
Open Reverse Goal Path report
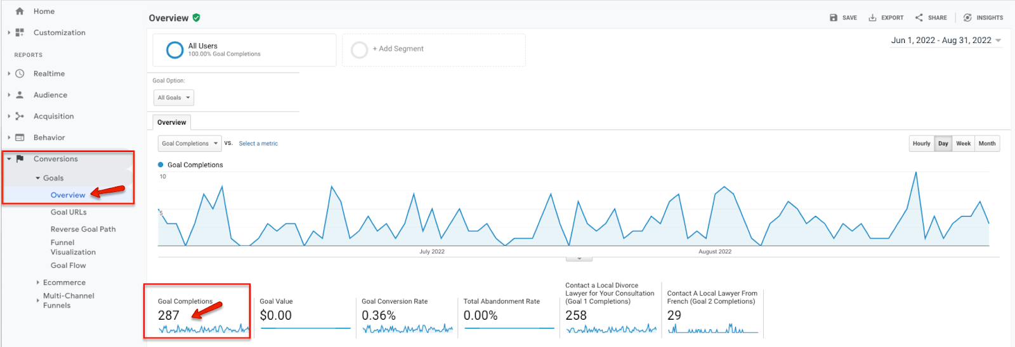coord(83,229)
